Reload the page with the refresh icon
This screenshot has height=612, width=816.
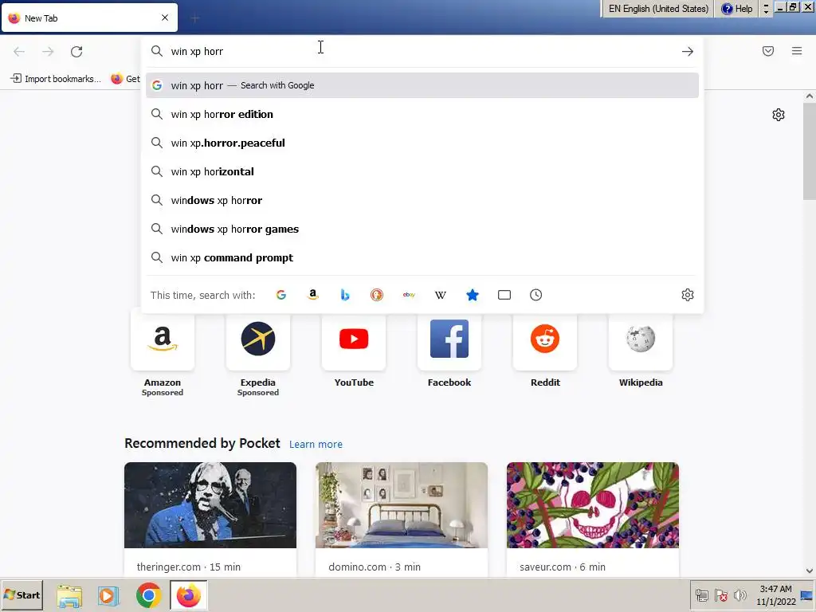pyautogui.click(x=76, y=52)
